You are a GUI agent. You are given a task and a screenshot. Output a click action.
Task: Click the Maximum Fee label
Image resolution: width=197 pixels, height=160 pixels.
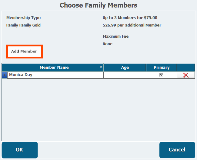tap(115, 36)
